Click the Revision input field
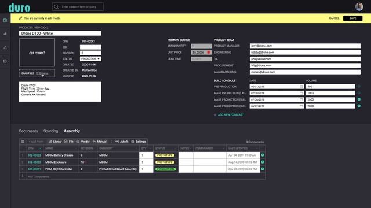 tap(90, 53)
